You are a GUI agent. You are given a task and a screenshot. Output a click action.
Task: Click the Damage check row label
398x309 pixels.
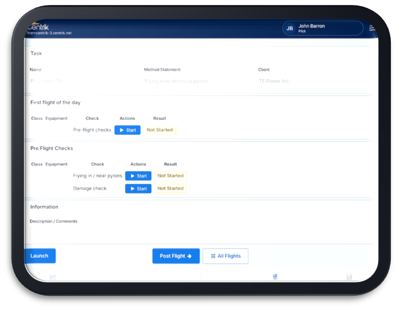coord(89,188)
